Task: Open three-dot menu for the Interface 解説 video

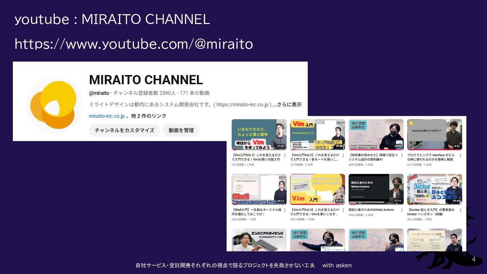Action: pos(460,156)
